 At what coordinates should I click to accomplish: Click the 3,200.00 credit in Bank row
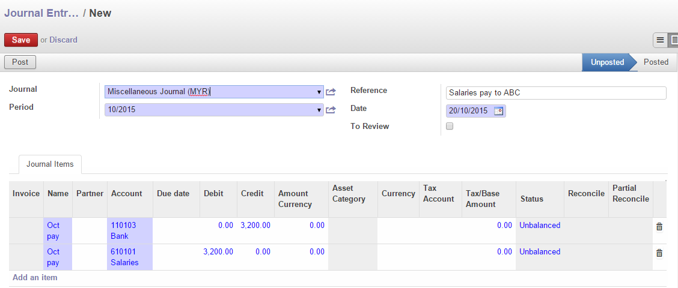(x=255, y=226)
